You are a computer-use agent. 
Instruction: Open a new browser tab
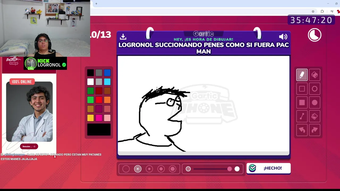pos(96,3)
